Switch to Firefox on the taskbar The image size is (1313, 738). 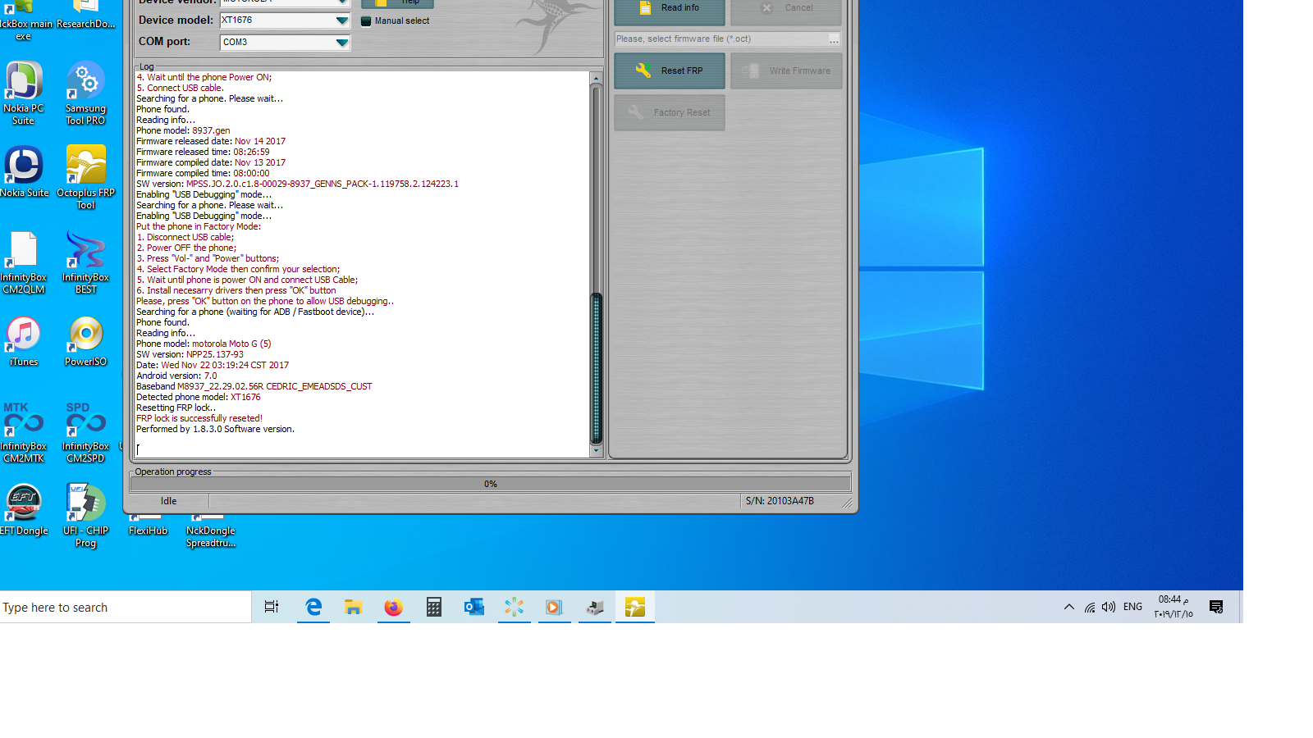pyautogui.click(x=393, y=607)
